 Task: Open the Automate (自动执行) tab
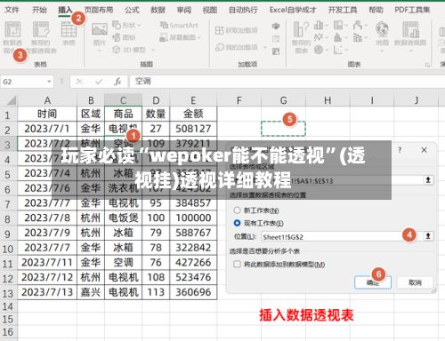(243, 10)
